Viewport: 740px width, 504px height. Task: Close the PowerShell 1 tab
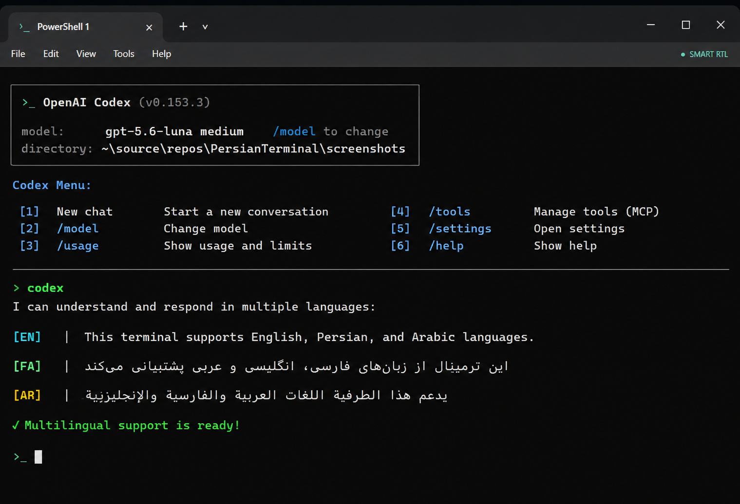[x=149, y=28]
